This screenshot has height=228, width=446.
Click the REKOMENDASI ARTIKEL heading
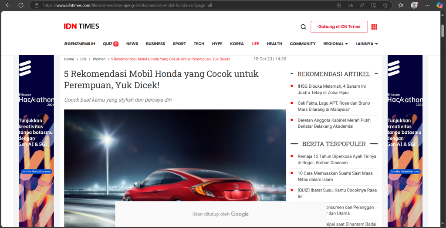click(334, 74)
